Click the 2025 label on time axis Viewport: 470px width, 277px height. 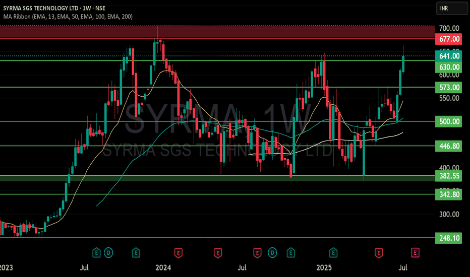pyautogui.click(x=324, y=267)
